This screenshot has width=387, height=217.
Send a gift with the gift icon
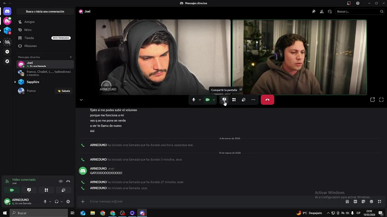point(347,202)
